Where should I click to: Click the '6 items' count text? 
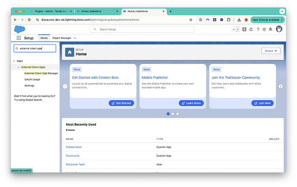pyautogui.click(x=70, y=130)
